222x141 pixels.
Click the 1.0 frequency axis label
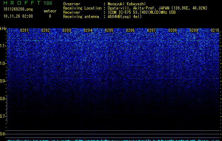point(3,64)
